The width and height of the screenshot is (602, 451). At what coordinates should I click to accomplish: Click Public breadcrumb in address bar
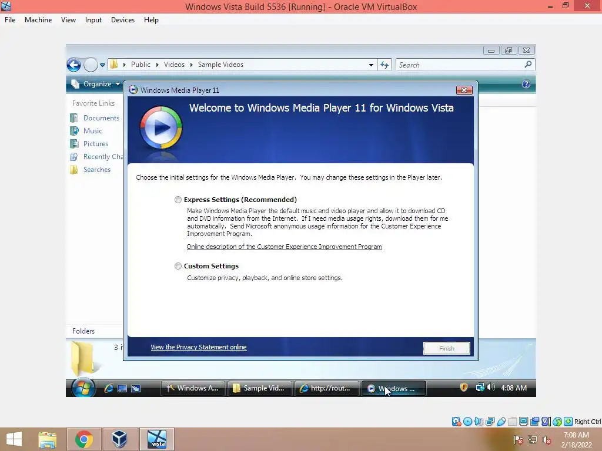[141, 65]
